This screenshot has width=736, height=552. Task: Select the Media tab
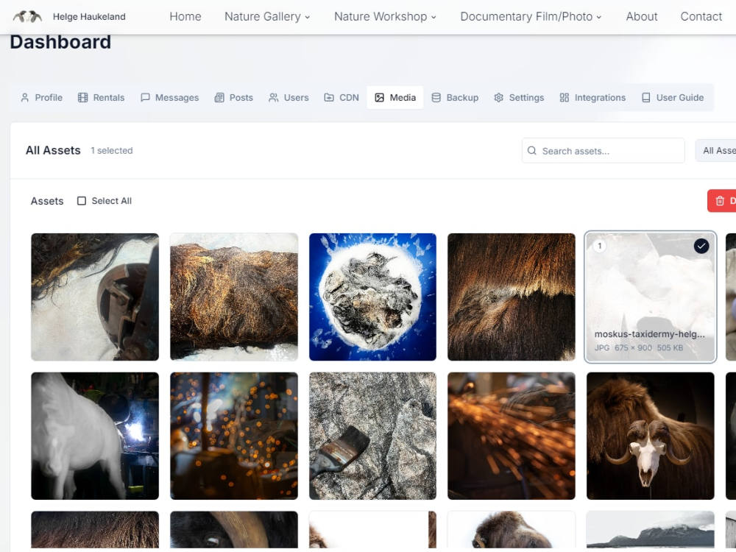395,98
